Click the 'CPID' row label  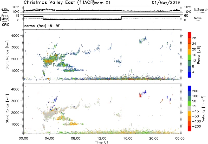coord(6,25)
